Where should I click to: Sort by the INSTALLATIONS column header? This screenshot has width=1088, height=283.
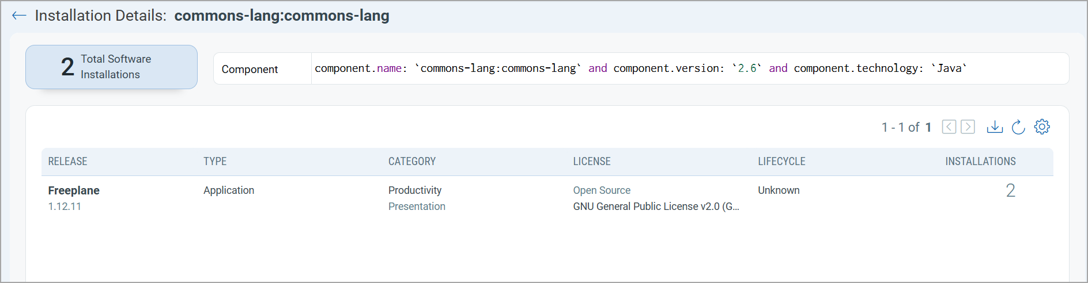tap(980, 162)
